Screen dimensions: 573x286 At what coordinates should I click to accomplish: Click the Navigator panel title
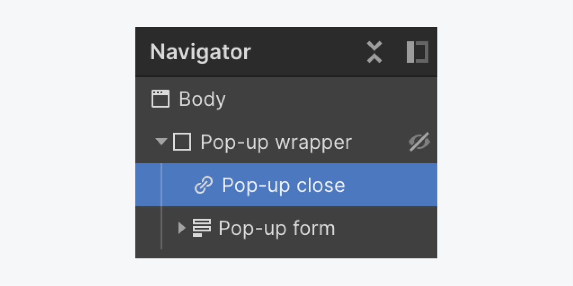pyautogui.click(x=201, y=52)
